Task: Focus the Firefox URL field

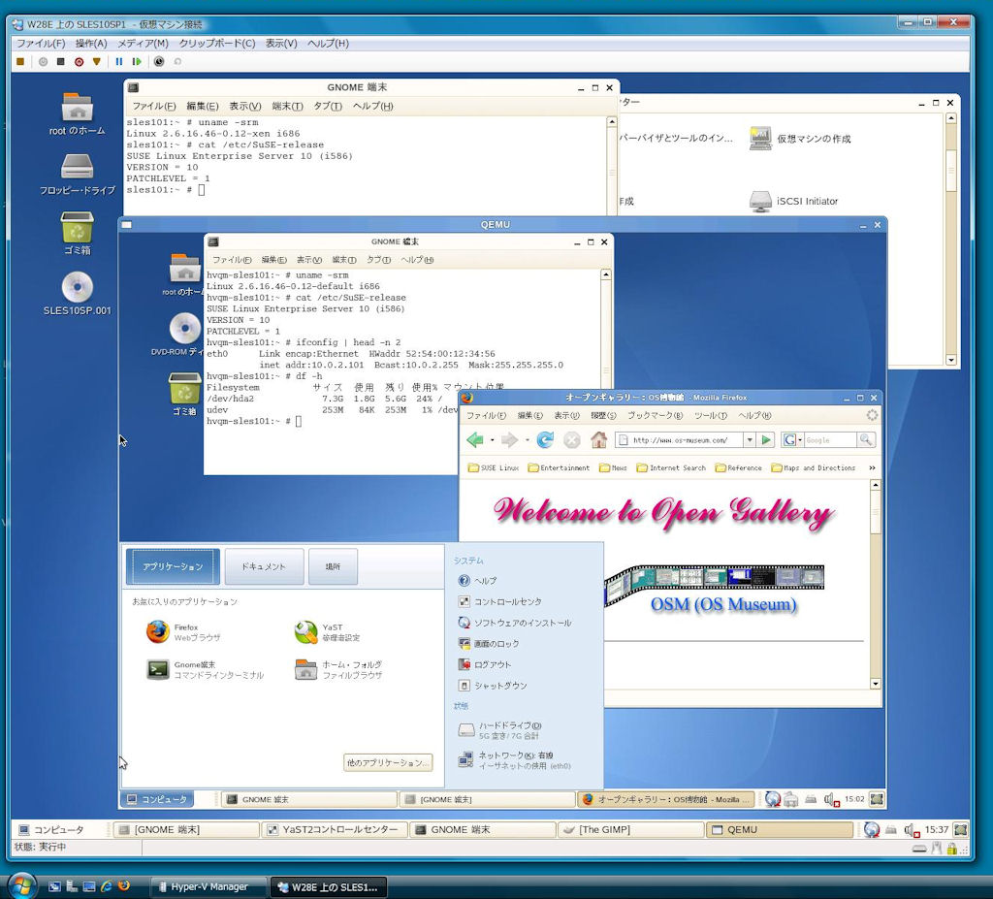Action: pyautogui.click(x=680, y=439)
